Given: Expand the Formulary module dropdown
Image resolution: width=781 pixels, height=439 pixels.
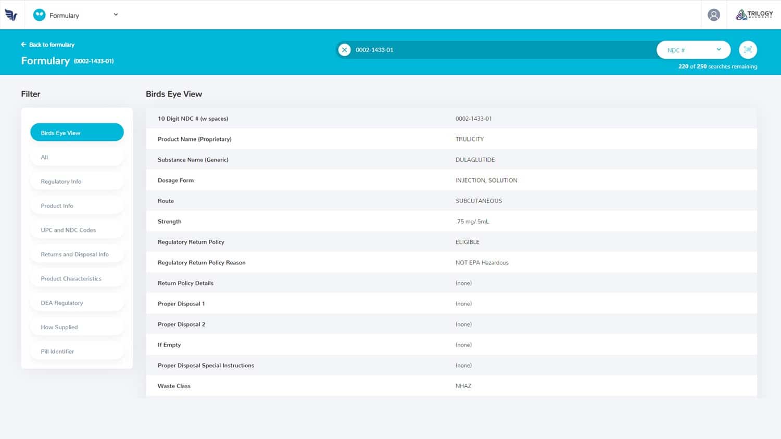Looking at the screenshot, I should tap(116, 15).
